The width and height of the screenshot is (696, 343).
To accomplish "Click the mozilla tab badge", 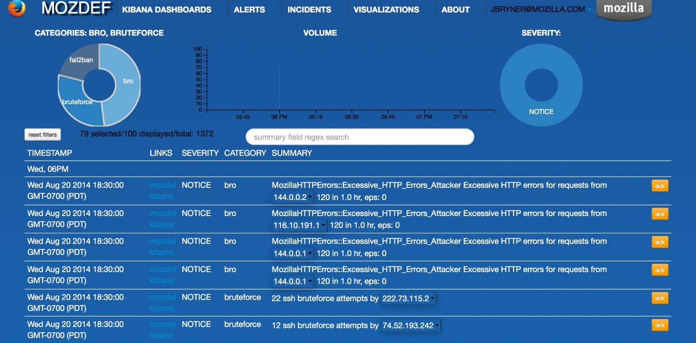I will tap(623, 9).
